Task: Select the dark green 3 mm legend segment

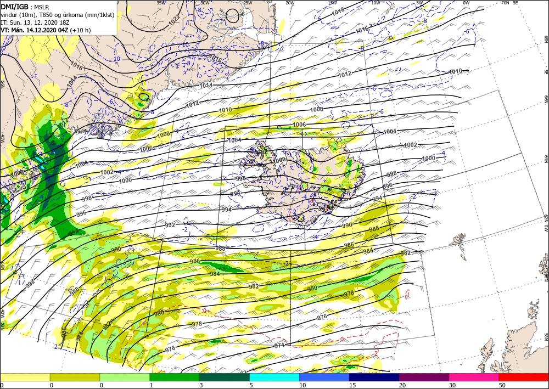Action: 225,377
